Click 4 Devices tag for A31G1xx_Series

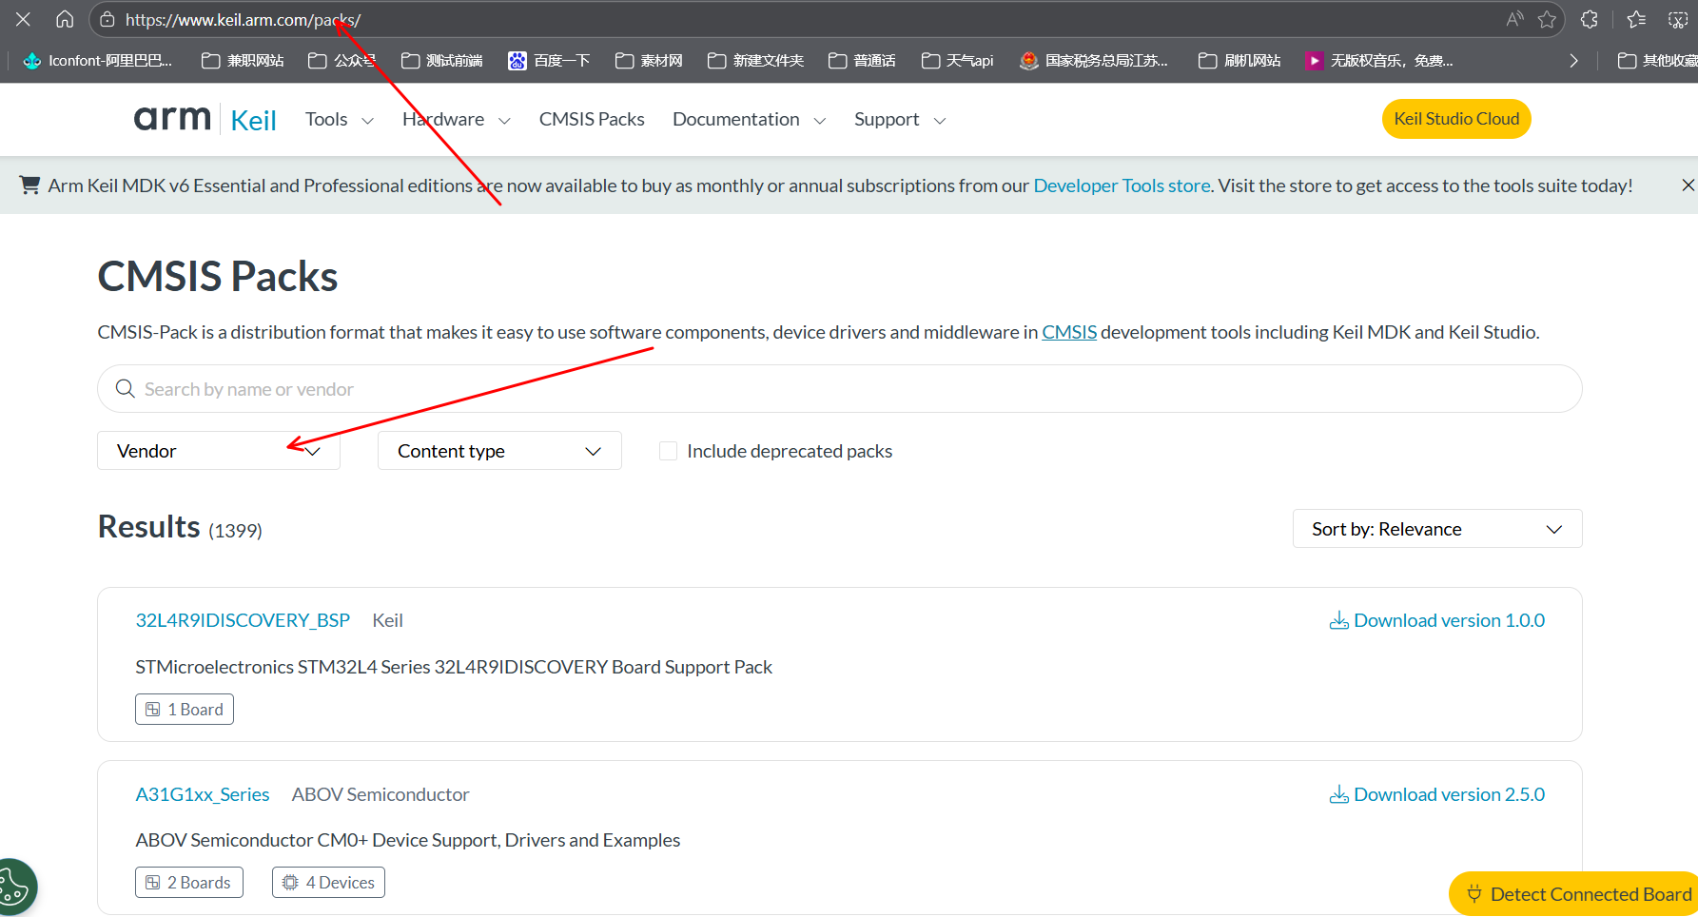(328, 883)
